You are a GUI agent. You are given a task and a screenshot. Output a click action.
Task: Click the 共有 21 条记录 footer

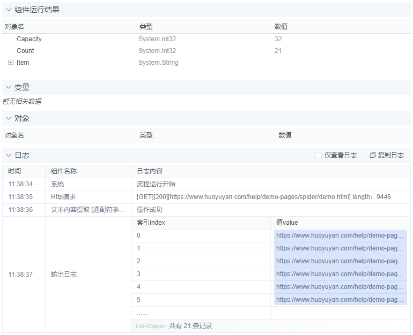coord(190,325)
